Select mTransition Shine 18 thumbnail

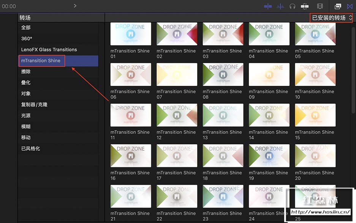(223, 156)
